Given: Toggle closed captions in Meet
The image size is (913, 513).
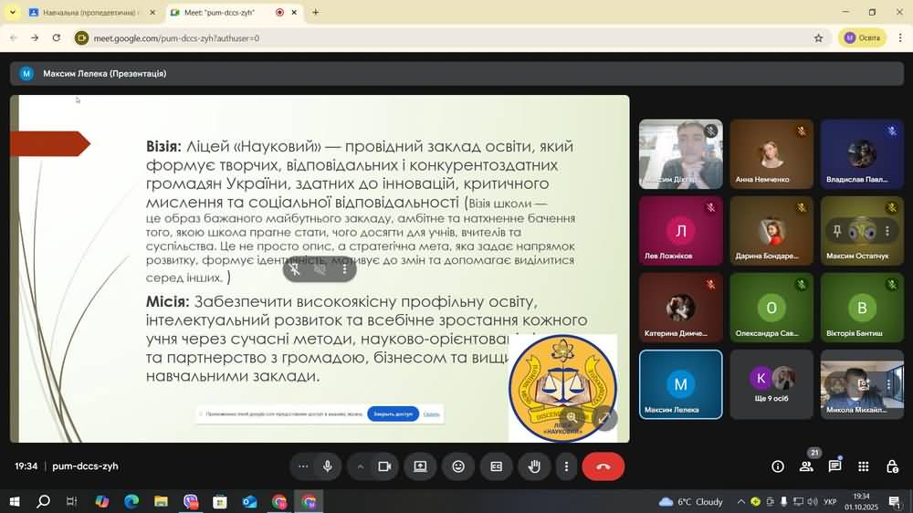Looking at the screenshot, I should pos(496,466).
